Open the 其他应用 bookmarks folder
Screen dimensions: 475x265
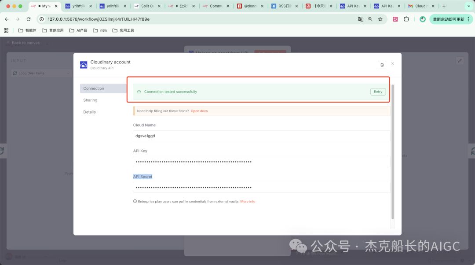point(53,30)
